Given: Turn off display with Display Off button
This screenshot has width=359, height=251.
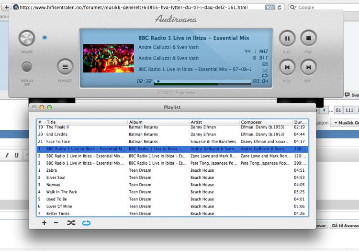Looking at the screenshot, I should click(x=27, y=67).
